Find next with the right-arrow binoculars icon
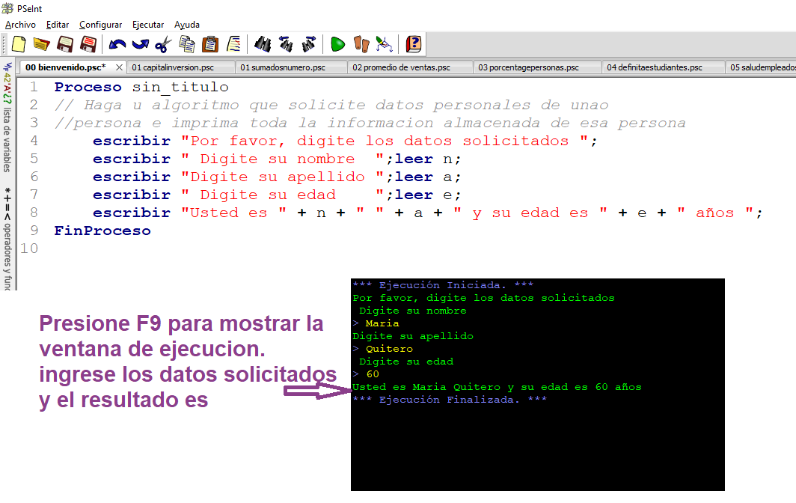Viewport: 796px width, 503px height. coord(309,44)
